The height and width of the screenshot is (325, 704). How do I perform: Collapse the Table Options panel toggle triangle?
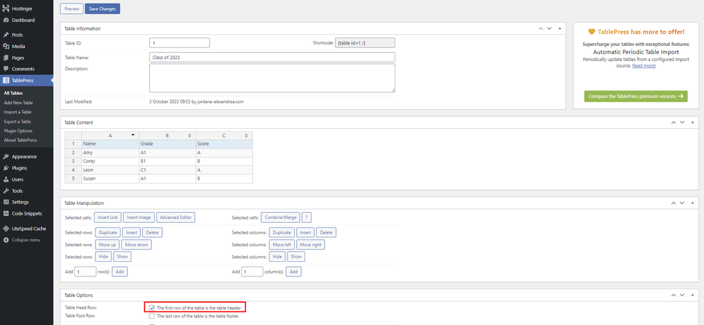(692, 296)
